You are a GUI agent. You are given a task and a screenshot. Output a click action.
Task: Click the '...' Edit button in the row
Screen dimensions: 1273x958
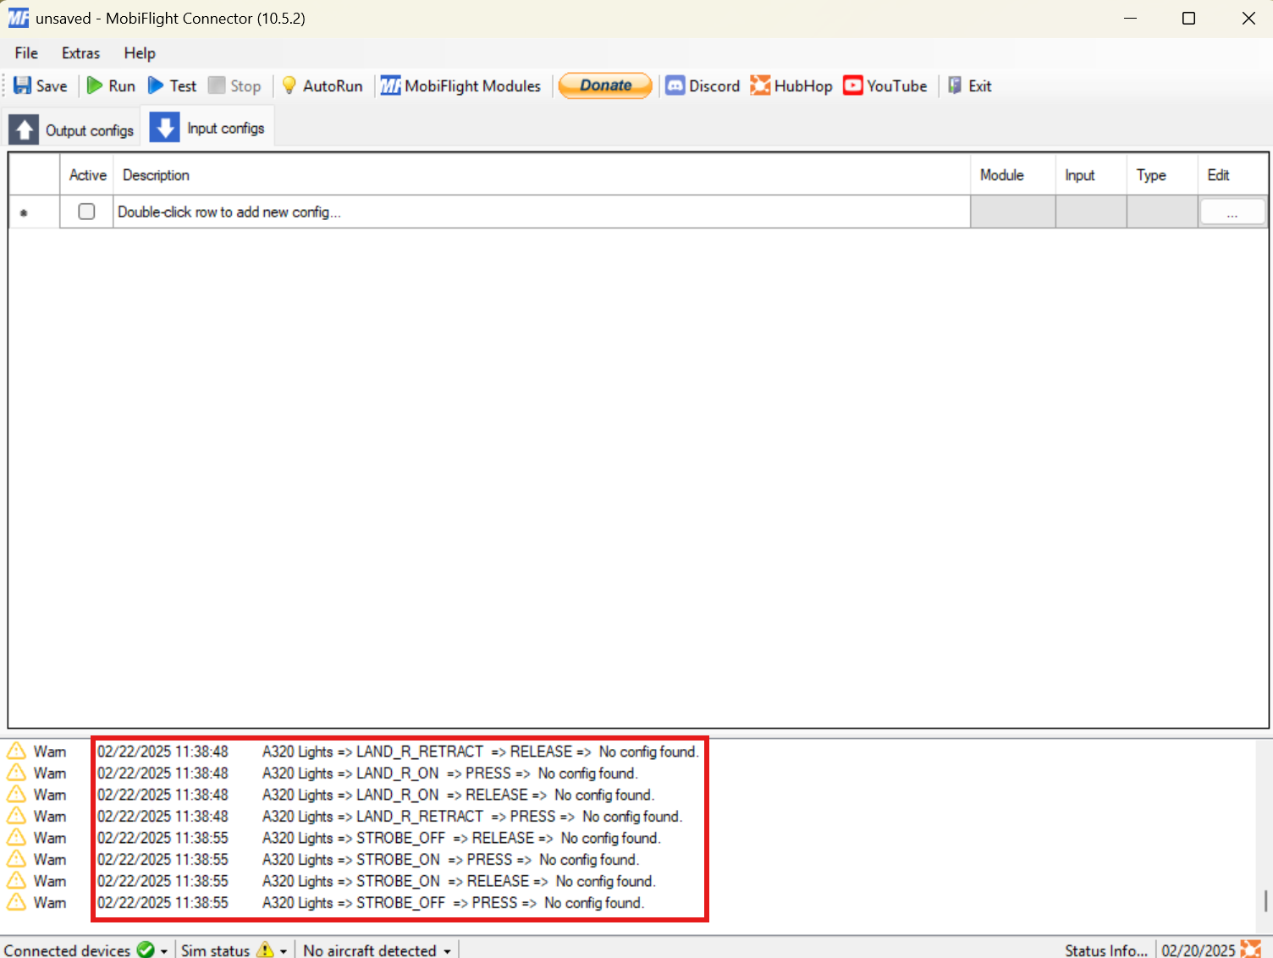[x=1232, y=212]
